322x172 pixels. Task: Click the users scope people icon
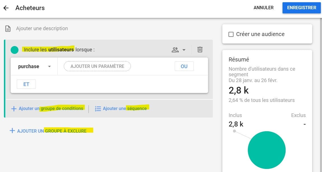[175, 50]
